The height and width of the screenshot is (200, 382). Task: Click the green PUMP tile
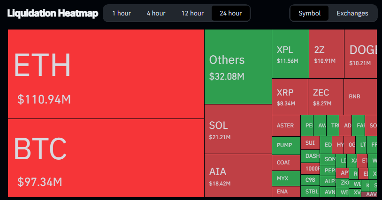(285, 145)
